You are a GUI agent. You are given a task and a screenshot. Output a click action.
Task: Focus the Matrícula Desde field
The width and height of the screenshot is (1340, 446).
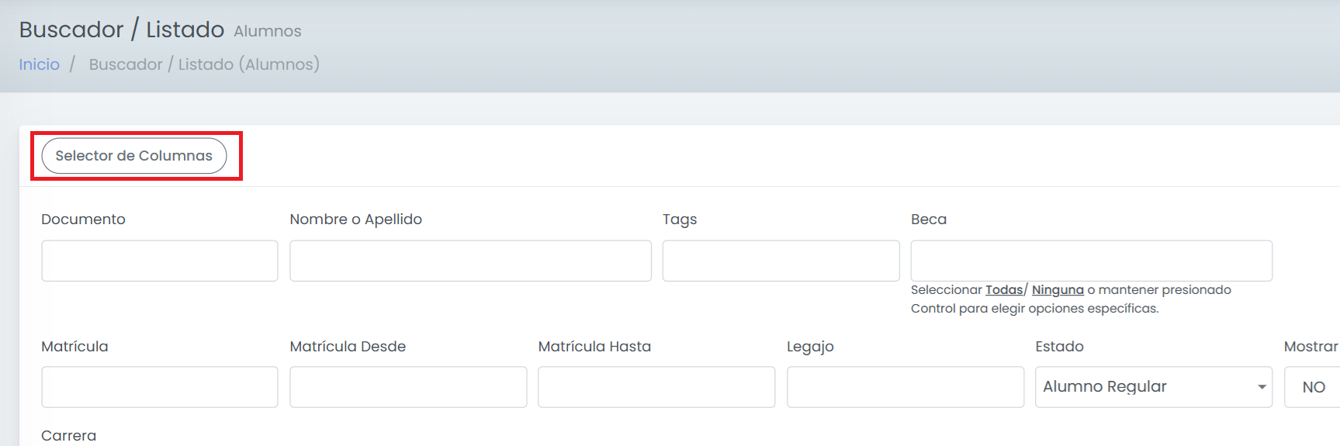tap(408, 387)
